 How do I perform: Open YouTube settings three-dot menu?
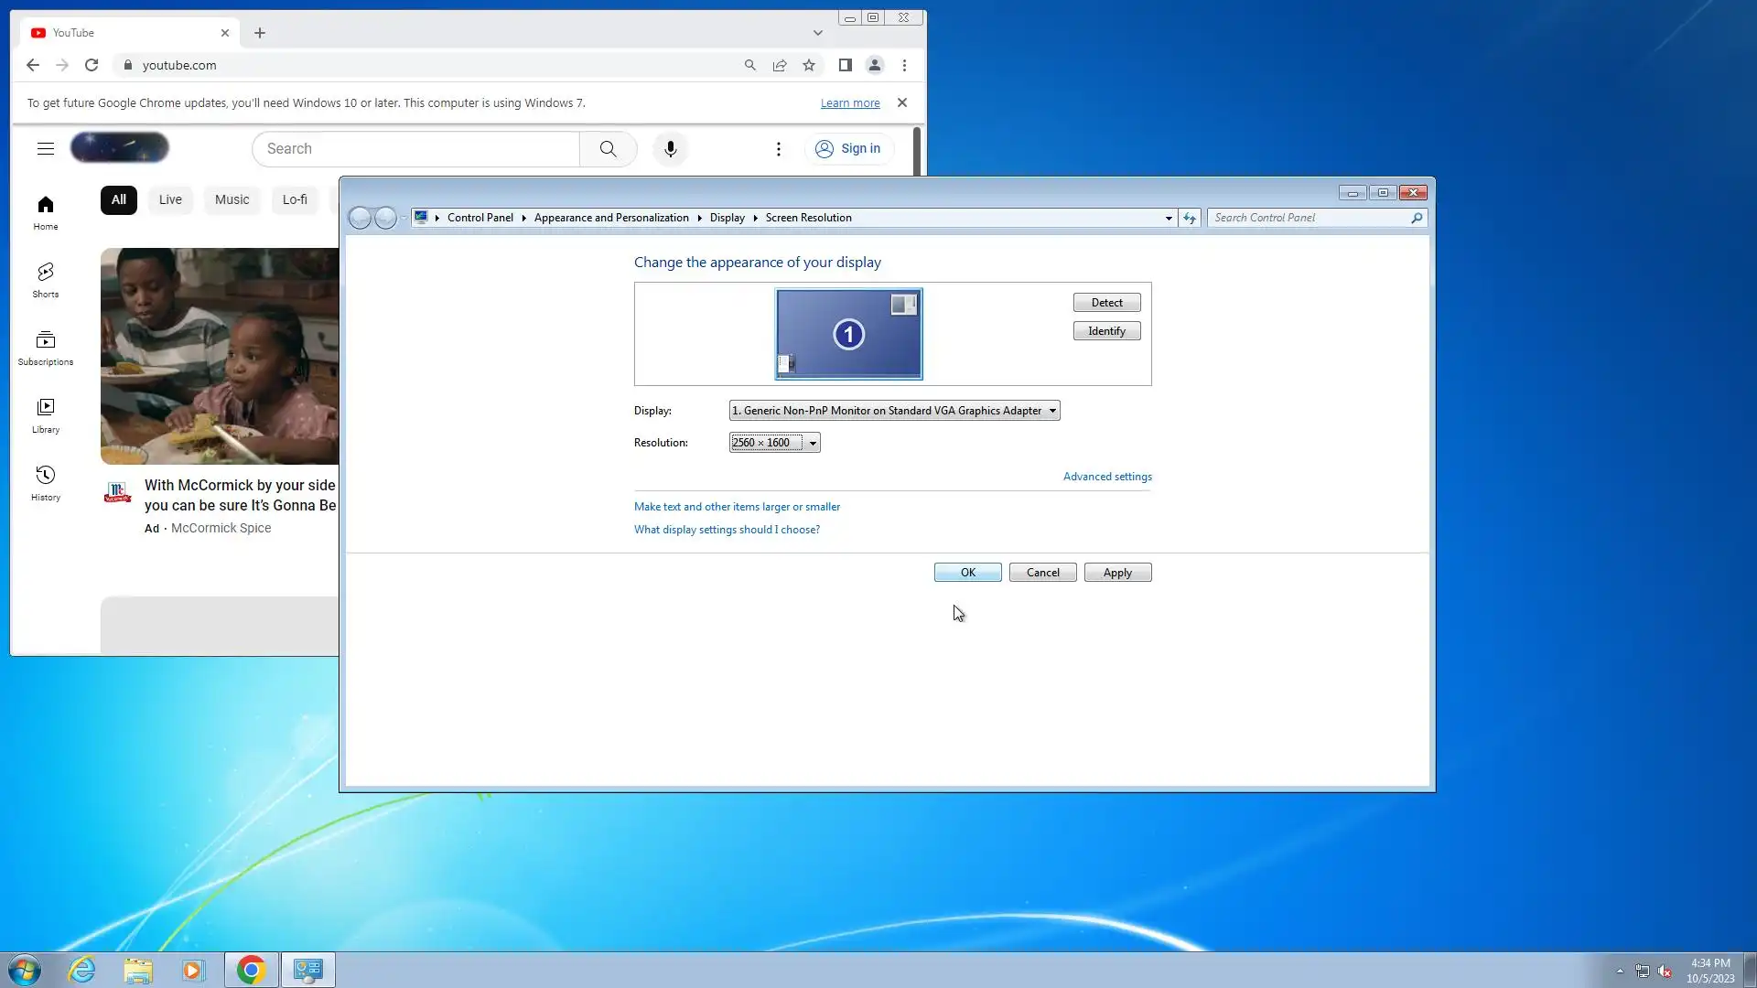click(x=779, y=149)
